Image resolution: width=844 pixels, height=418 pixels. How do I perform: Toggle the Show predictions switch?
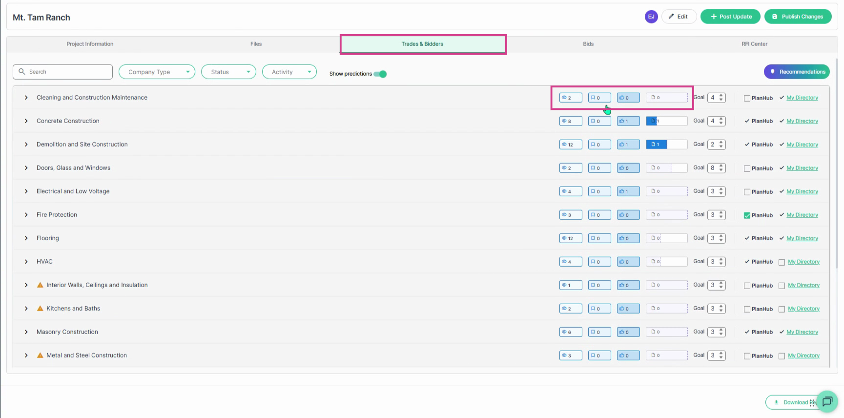pos(380,74)
